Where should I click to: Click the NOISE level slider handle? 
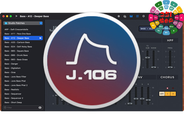[x=154, y=67]
